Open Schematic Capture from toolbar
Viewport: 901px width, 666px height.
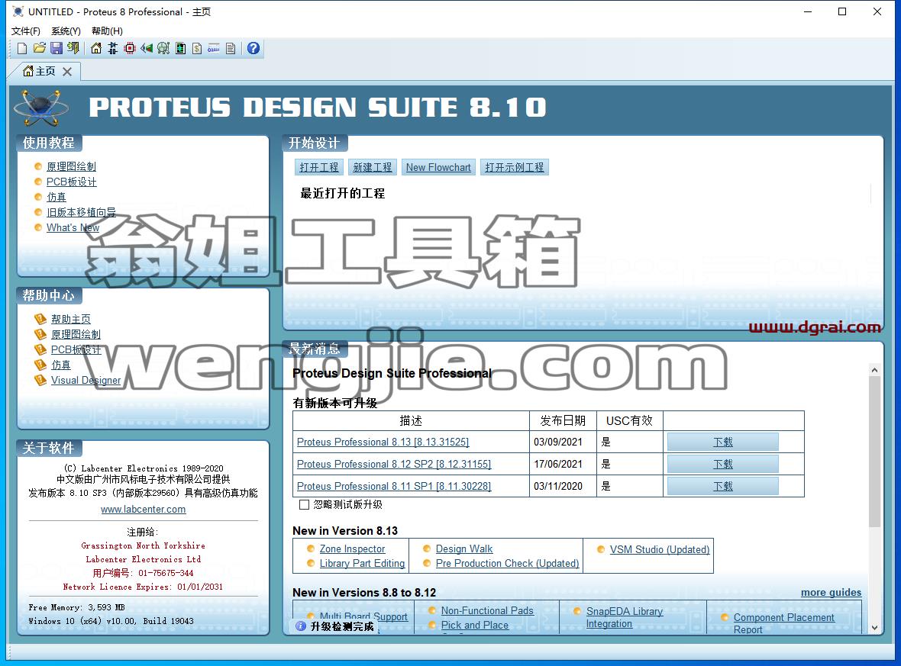coord(113,48)
